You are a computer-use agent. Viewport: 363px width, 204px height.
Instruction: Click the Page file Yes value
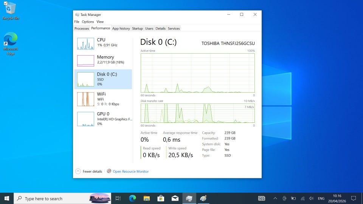(227, 150)
